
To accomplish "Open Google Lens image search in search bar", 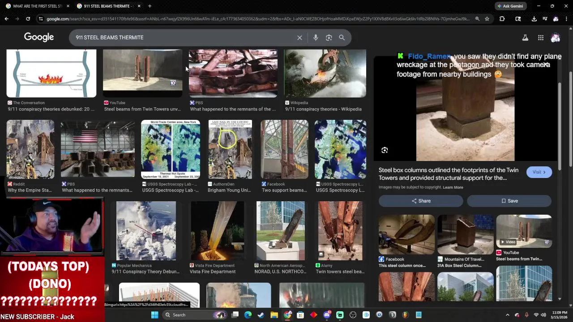I will [x=329, y=38].
